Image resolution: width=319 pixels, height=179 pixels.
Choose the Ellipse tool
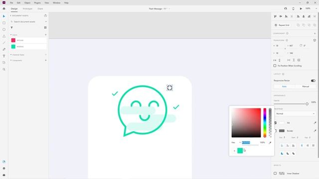tap(4, 30)
